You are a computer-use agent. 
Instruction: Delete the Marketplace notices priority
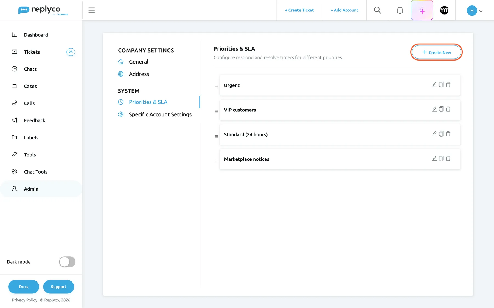[448, 159]
